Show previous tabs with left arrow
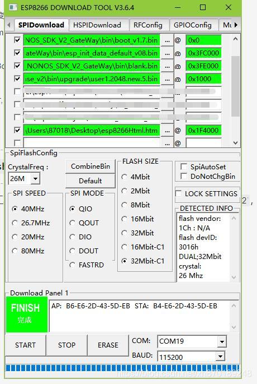The image size is (257, 384). click(9, 25)
